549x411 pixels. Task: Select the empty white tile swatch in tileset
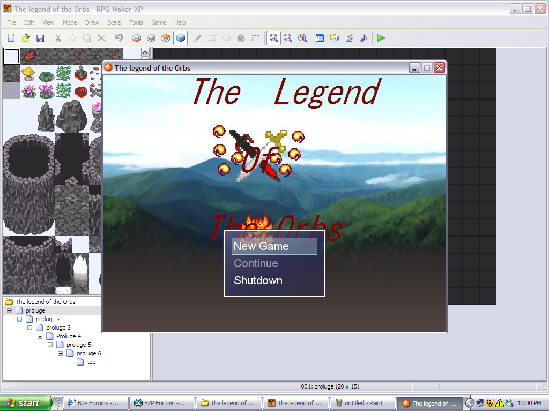point(11,56)
